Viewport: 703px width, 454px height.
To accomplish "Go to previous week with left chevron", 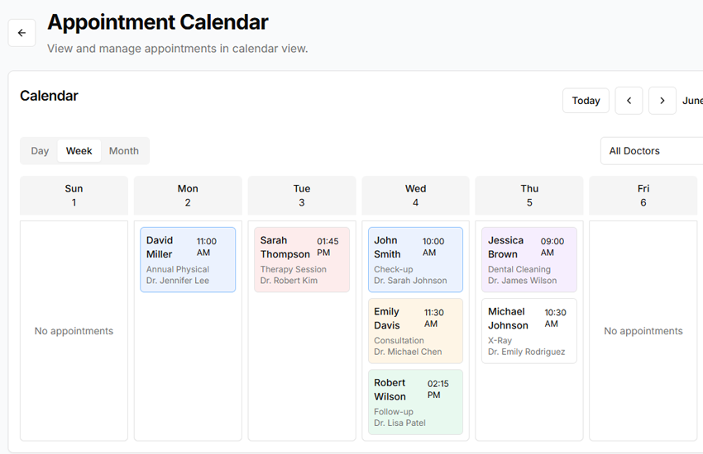I will [x=629, y=101].
